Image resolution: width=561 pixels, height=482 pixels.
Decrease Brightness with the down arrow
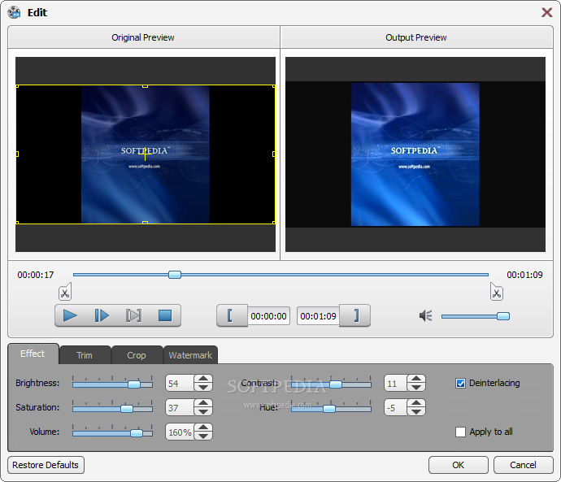pyautogui.click(x=203, y=387)
